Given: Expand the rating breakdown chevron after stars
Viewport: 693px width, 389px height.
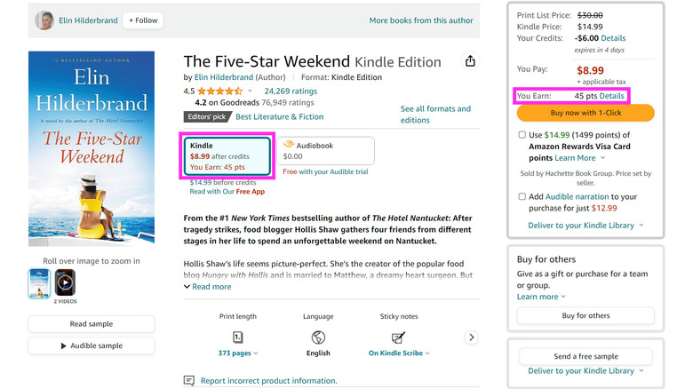Looking at the screenshot, I should point(250,91).
